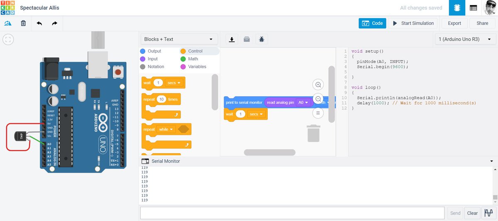The image size is (498, 221).
Task: Download code icon
Action: 232,39
